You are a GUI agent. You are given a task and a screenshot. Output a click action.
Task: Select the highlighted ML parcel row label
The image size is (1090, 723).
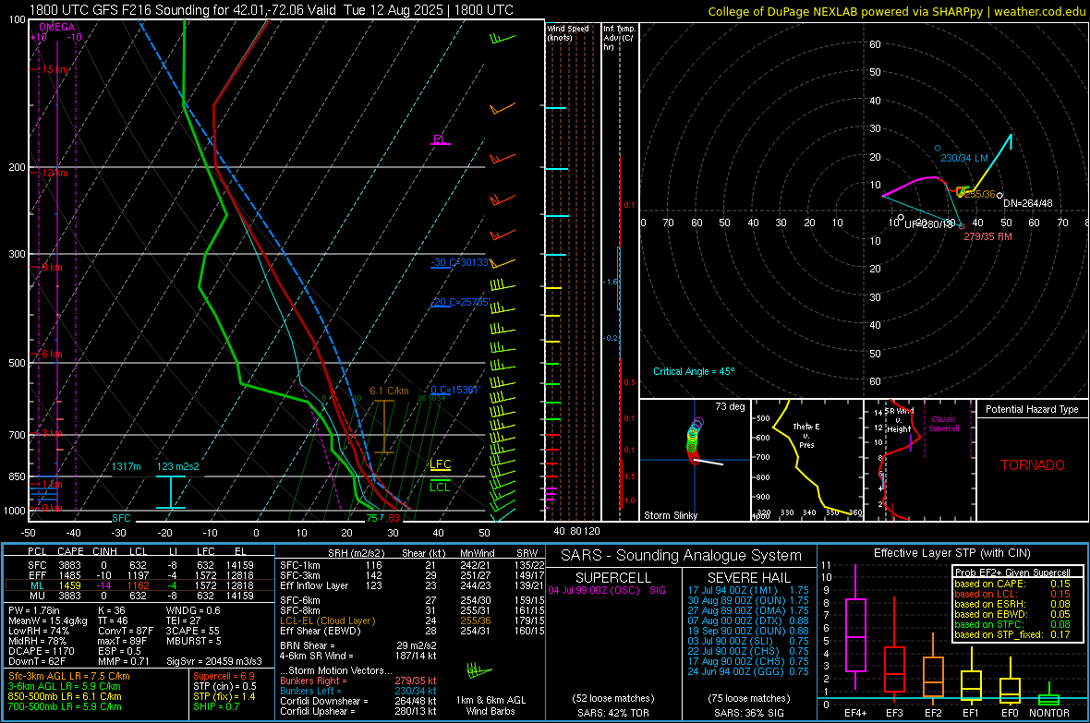37,585
